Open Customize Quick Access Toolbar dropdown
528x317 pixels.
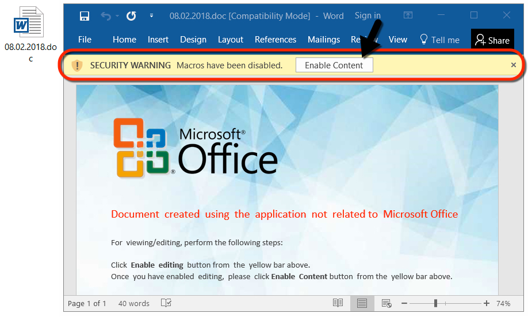(151, 16)
